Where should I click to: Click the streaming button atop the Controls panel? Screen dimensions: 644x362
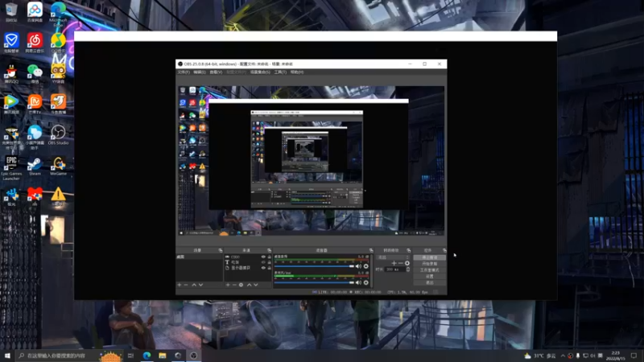point(429,257)
